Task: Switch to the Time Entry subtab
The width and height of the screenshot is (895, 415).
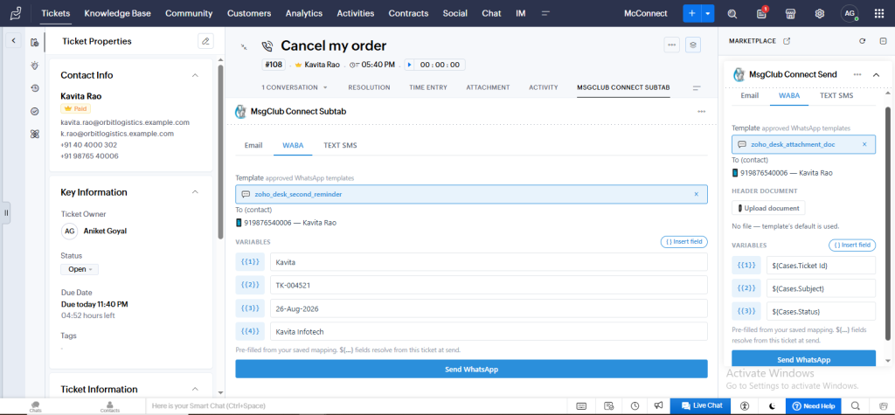Action: (x=428, y=87)
